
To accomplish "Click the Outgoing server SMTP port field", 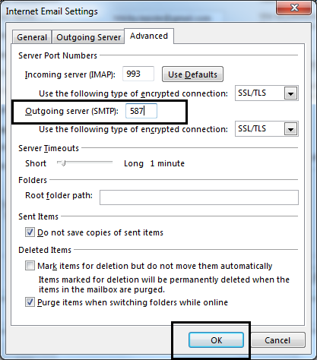I will point(141,111).
